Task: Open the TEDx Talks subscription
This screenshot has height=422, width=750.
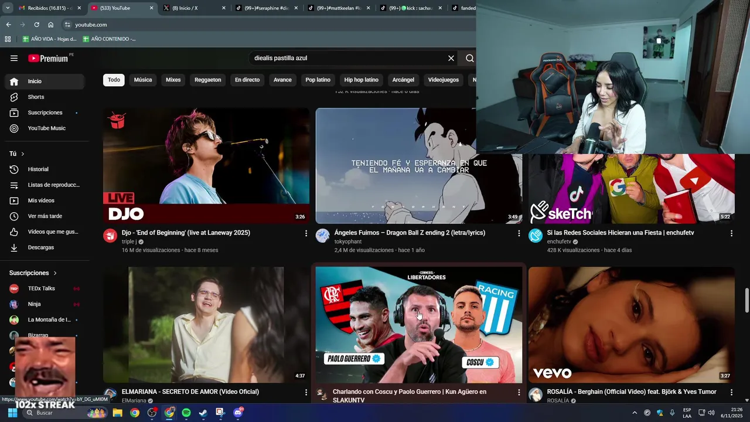Action: click(x=45, y=288)
